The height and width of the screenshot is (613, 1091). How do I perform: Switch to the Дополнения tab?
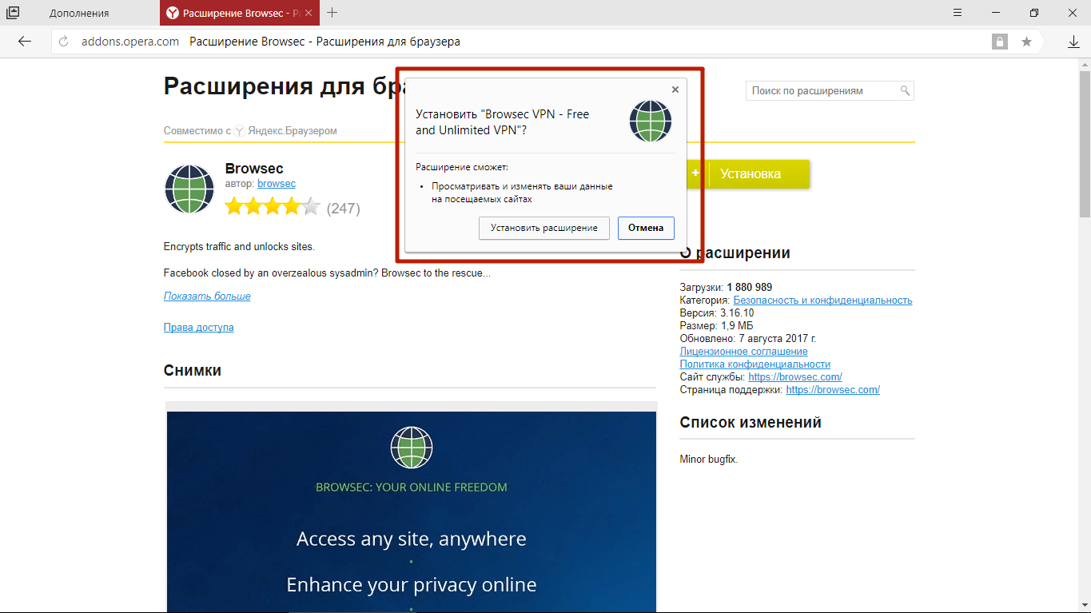click(80, 13)
